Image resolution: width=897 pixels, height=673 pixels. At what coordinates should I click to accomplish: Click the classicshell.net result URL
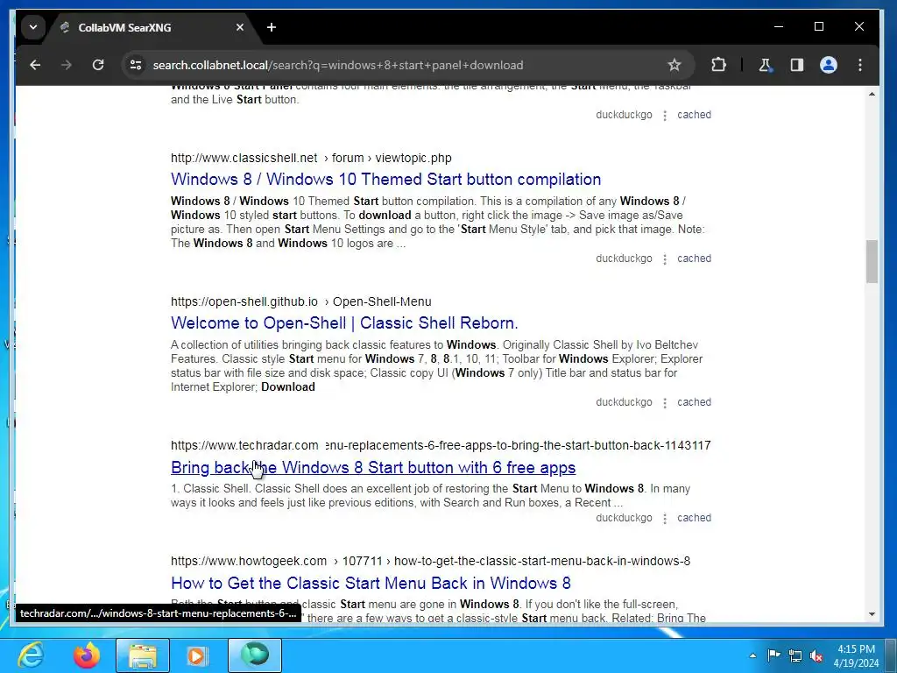311,158
